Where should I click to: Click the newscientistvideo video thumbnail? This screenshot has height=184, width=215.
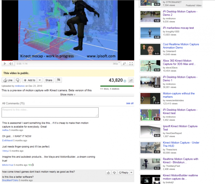tap(150, 98)
